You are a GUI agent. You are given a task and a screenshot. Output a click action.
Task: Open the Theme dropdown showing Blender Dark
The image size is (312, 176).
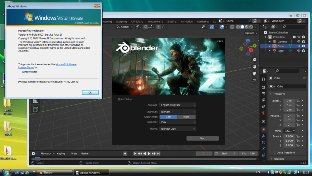click(178, 129)
